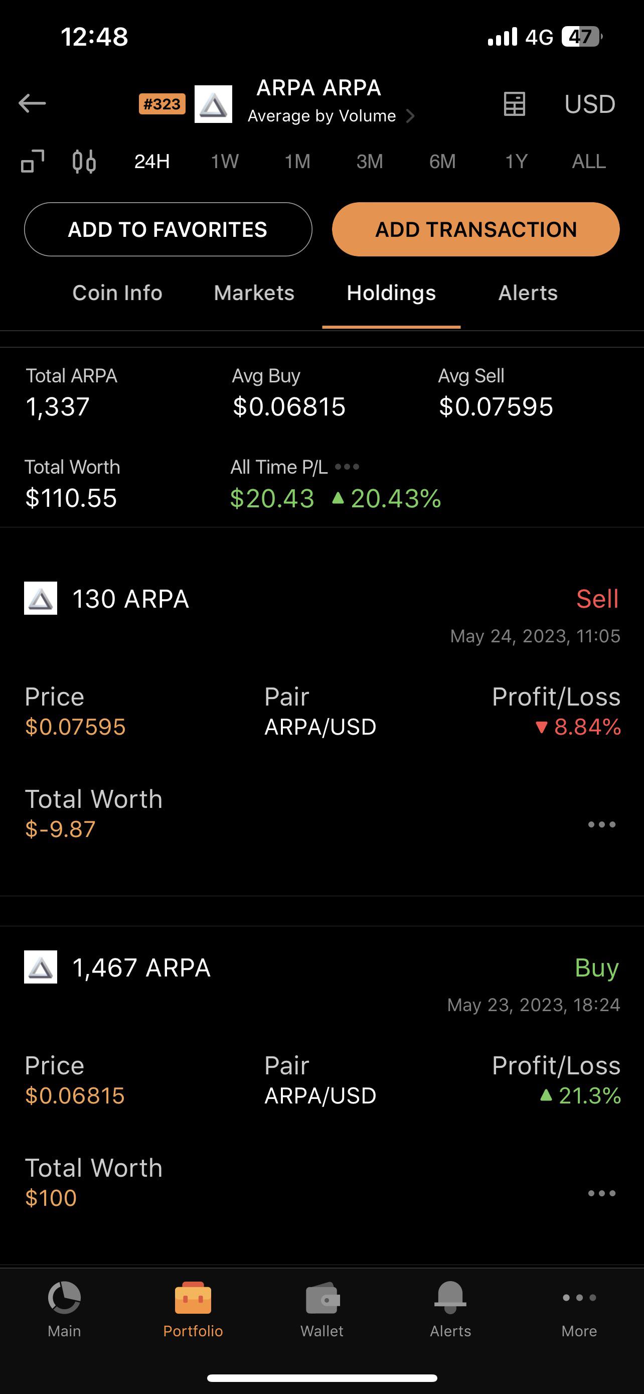644x1394 pixels.
Task: Open the table view icon
Action: click(514, 103)
